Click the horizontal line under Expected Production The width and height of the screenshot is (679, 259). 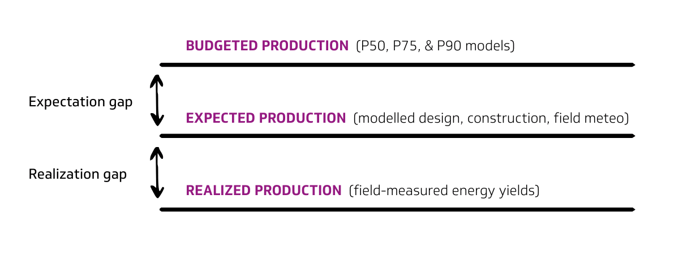point(397,136)
